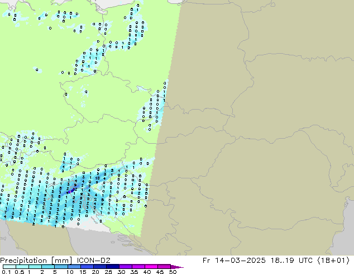Select the 35–40 mm legend color swatch
354x274 pixels.
(138, 267)
